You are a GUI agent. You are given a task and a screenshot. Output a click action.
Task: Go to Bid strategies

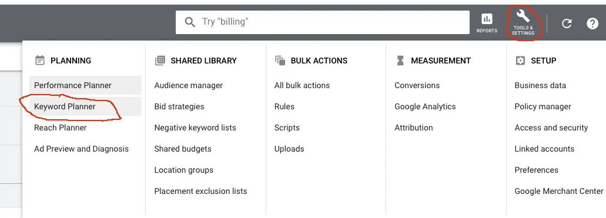179,106
